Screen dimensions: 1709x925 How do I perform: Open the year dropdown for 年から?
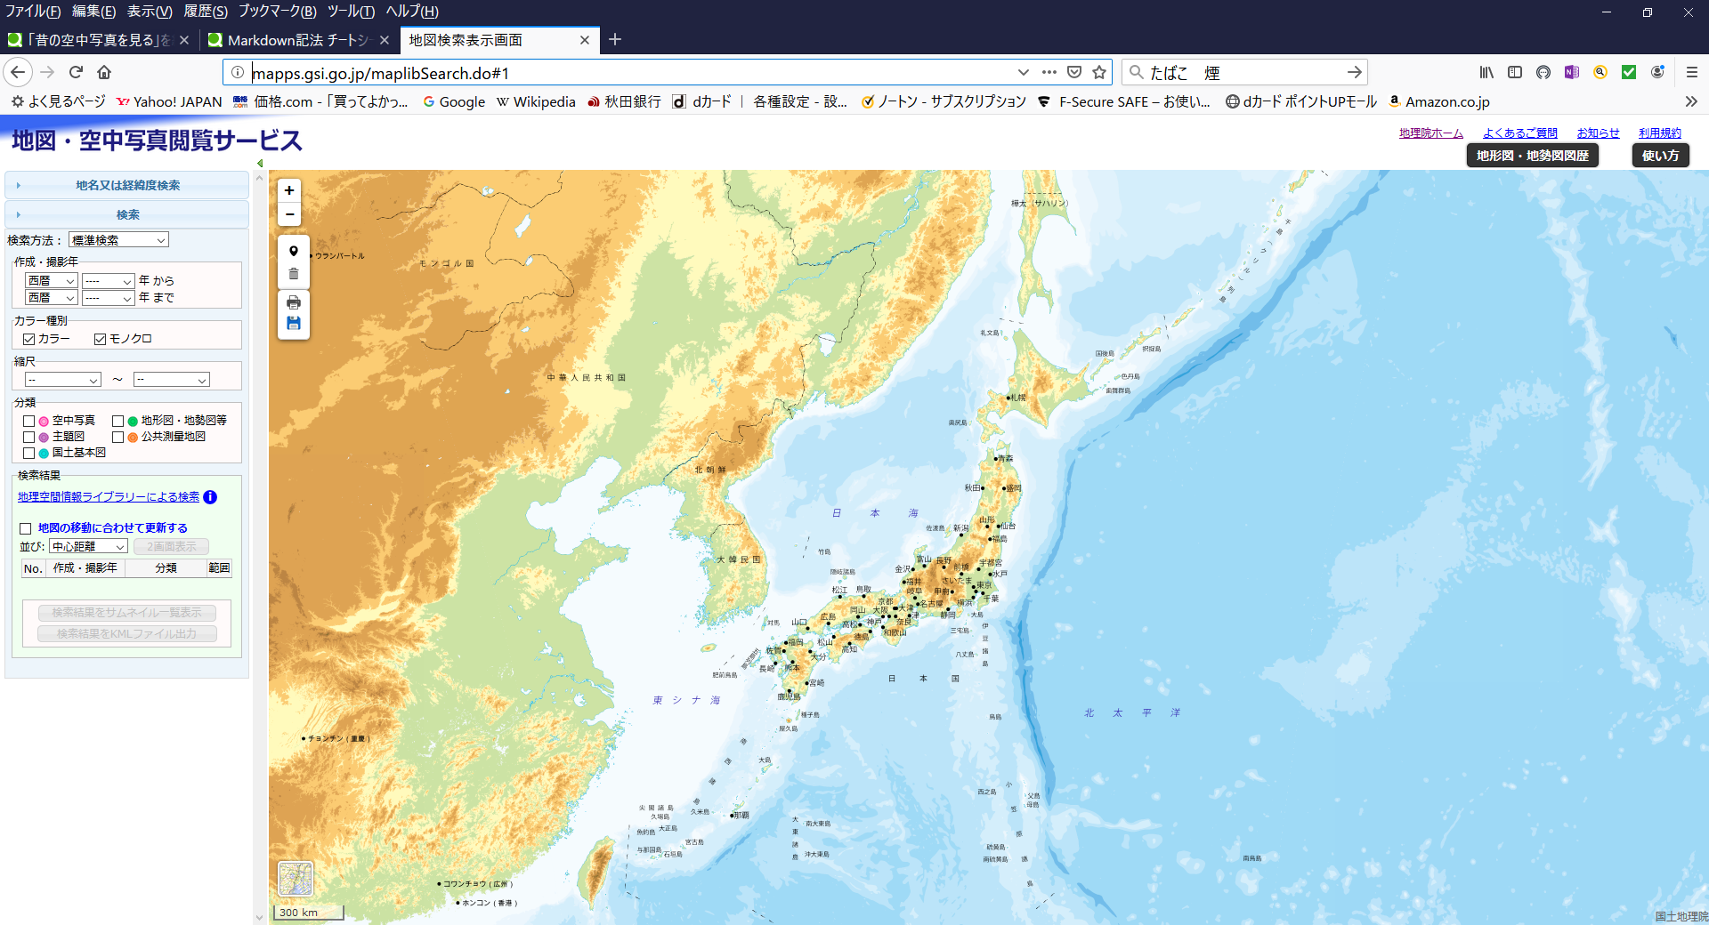tap(108, 281)
